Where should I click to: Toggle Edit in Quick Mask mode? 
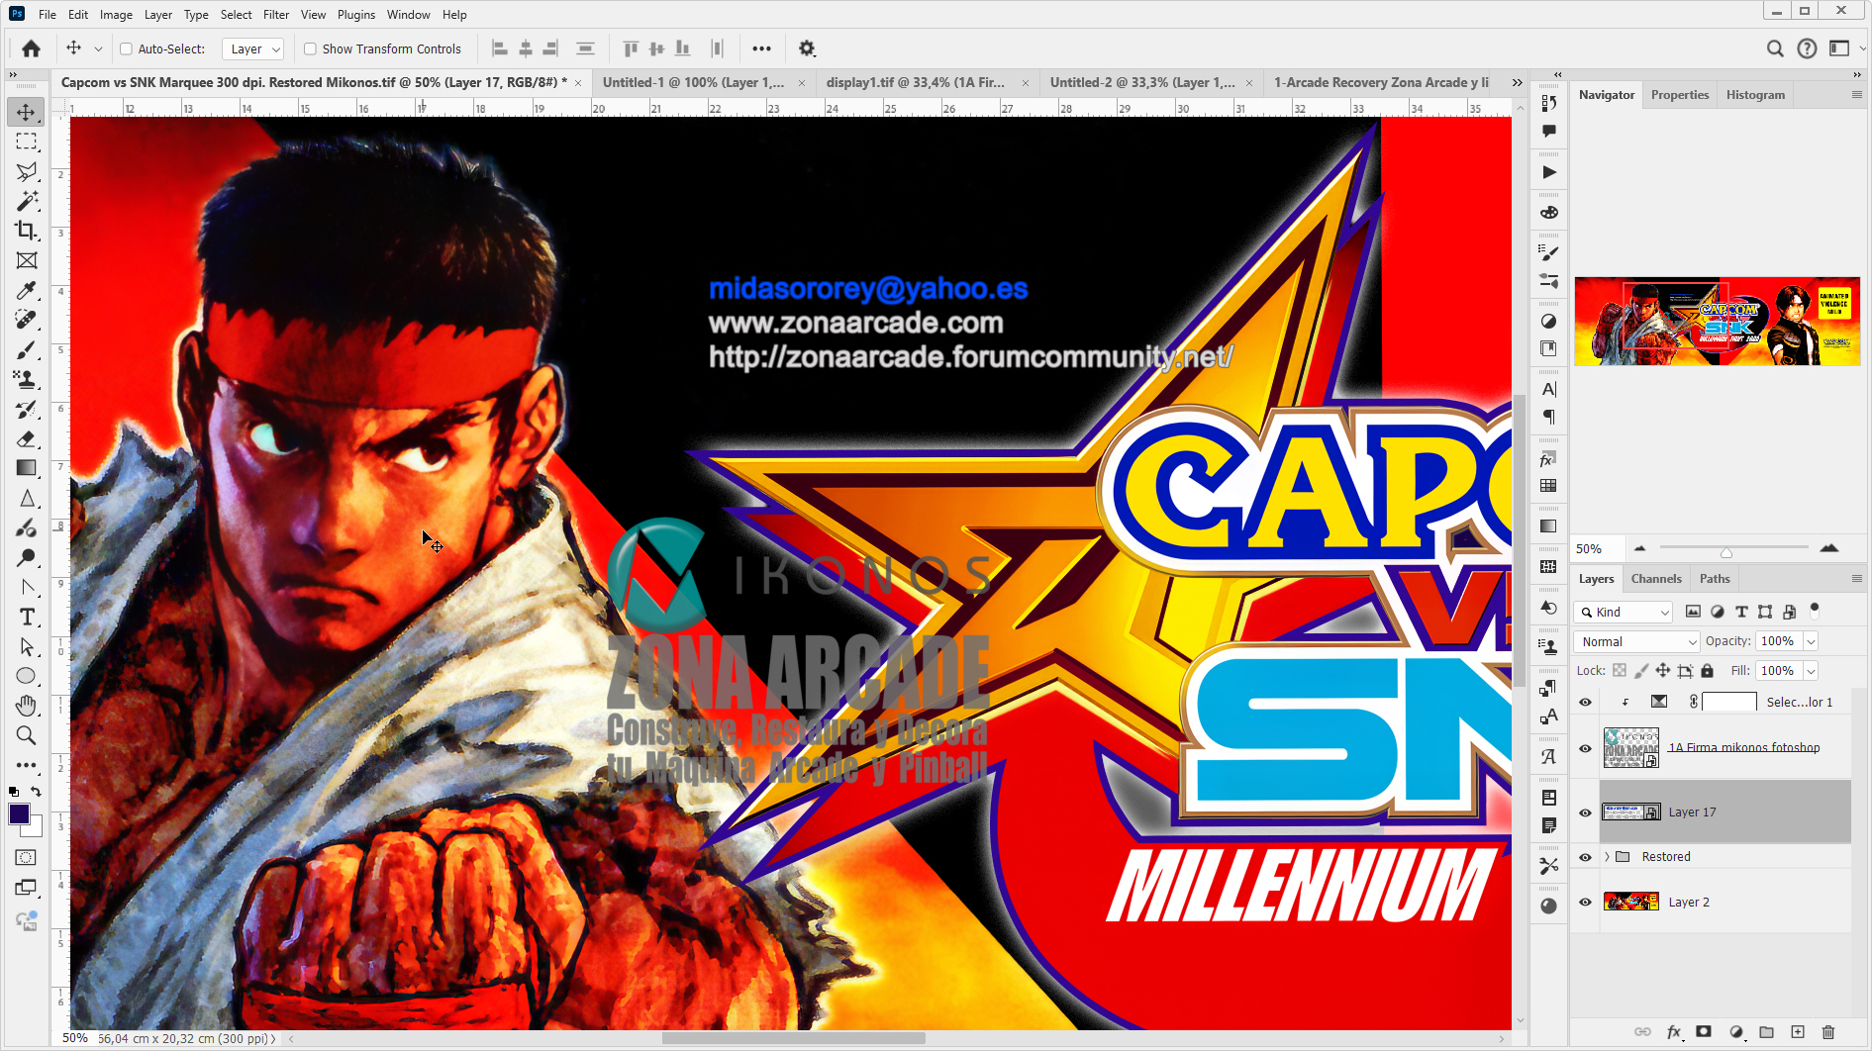27,858
